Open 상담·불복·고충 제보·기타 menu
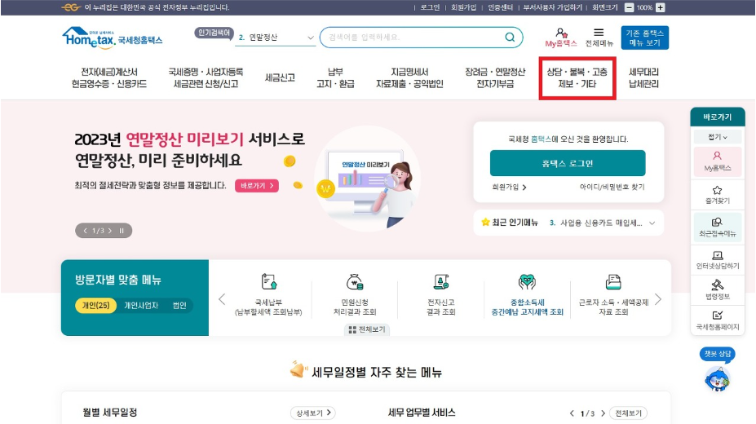 pyautogui.click(x=577, y=78)
